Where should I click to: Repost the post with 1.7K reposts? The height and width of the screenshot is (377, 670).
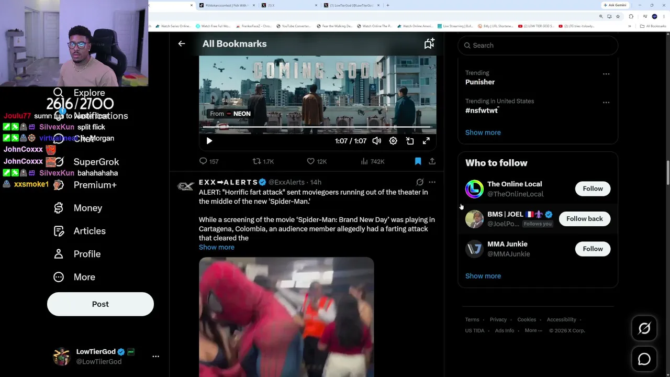(263, 161)
